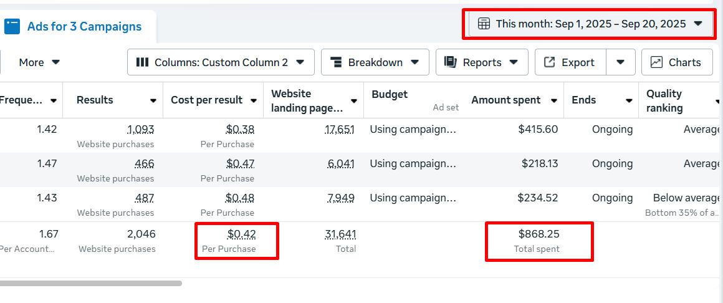Click the 17,651 landing page views value
Viewport: 723px width, 303px height.
[x=339, y=130]
